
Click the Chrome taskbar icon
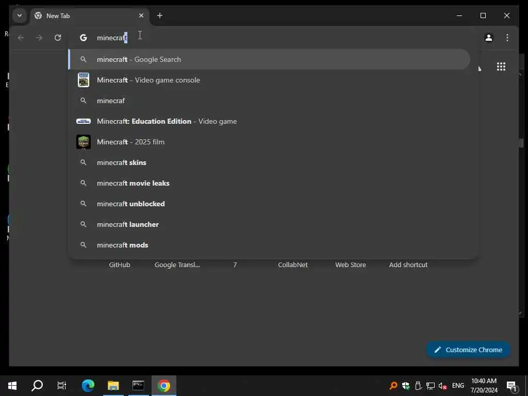click(164, 386)
